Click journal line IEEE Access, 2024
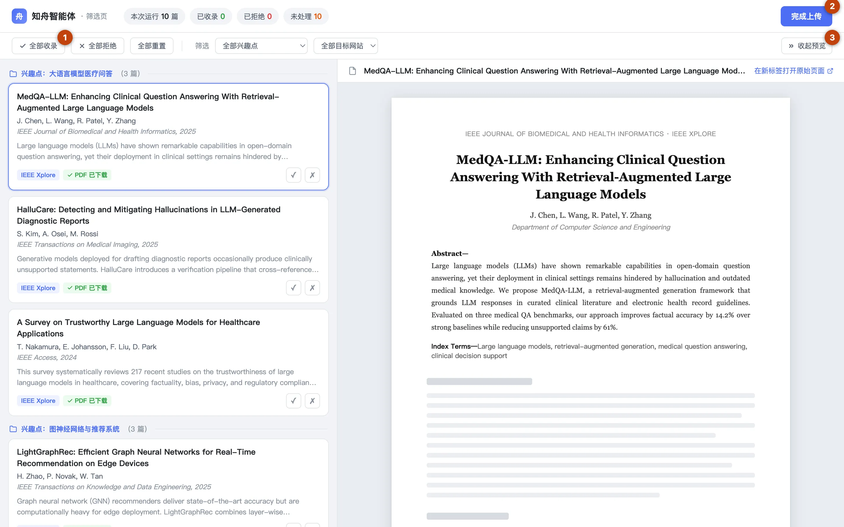Image resolution: width=844 pixels, height=527 pixels. 47,357
